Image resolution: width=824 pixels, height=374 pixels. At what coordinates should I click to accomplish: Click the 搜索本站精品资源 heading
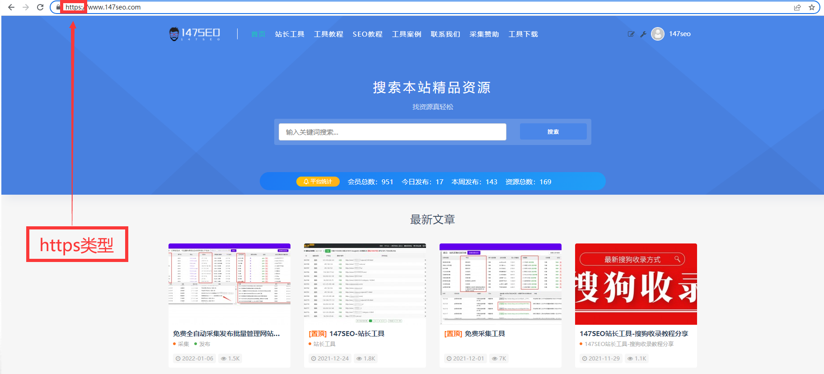(x=432, y=87)
